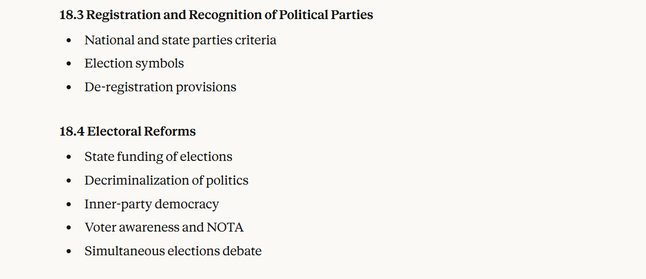Click the "National and state parties criteria" item
Image resolution: width=646 pixels, height=279 pixels.
tap(180, 40)
